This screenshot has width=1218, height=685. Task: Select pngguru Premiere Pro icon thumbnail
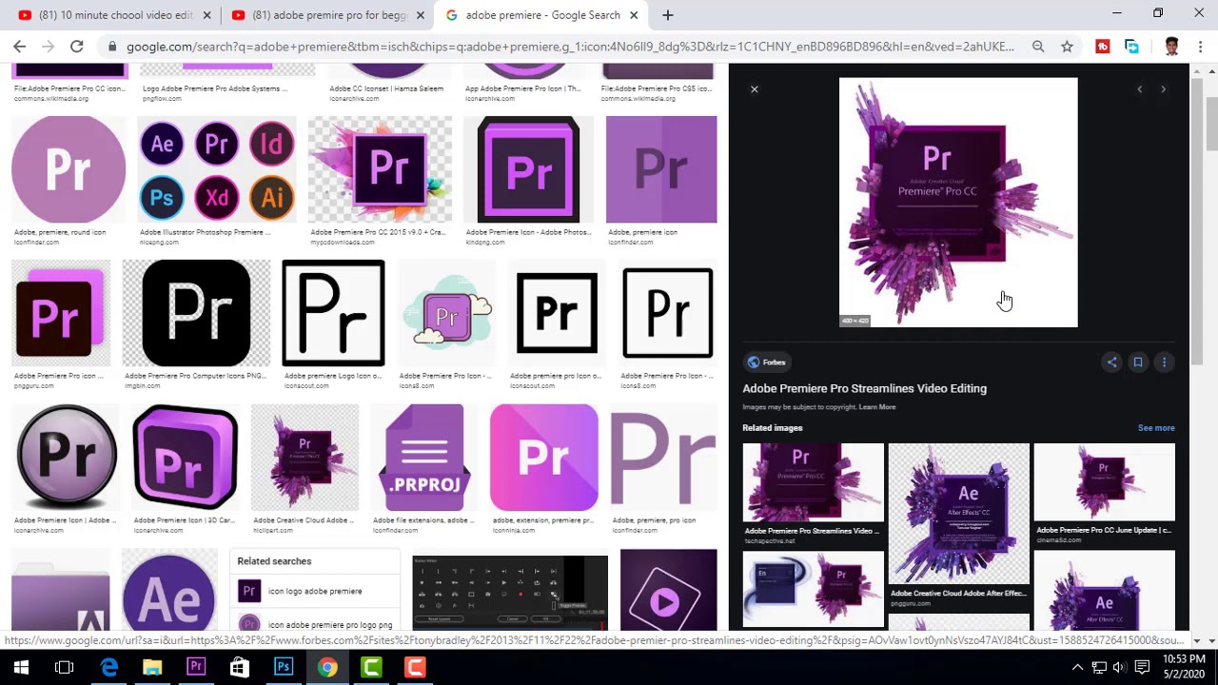click(x=61, y=313)
